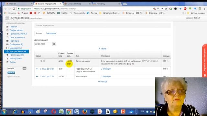207x116 pixels.
Task: Click the Chrome icon on the taskbar
Action: point(69,112)
